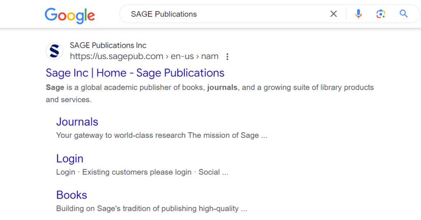Screen dimensions: 421x220
Task: Go to the Google homepage via logo
Action: coord(70,15)
